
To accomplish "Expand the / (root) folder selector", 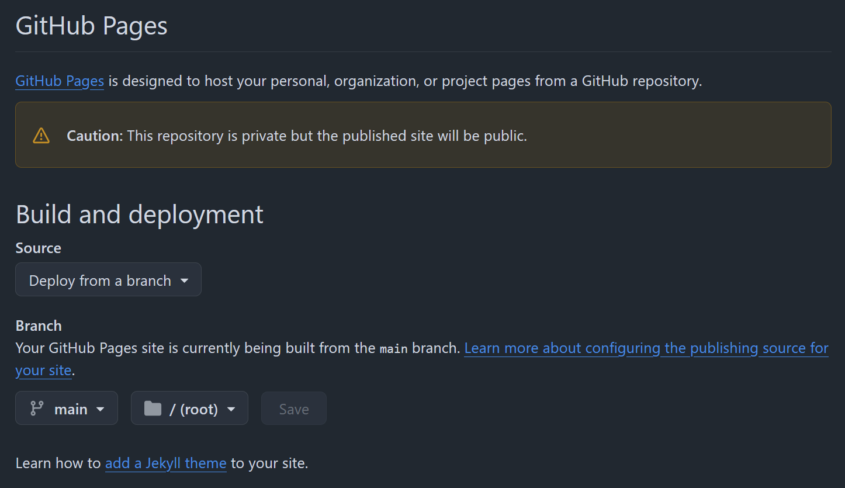I will pos(189,409).
